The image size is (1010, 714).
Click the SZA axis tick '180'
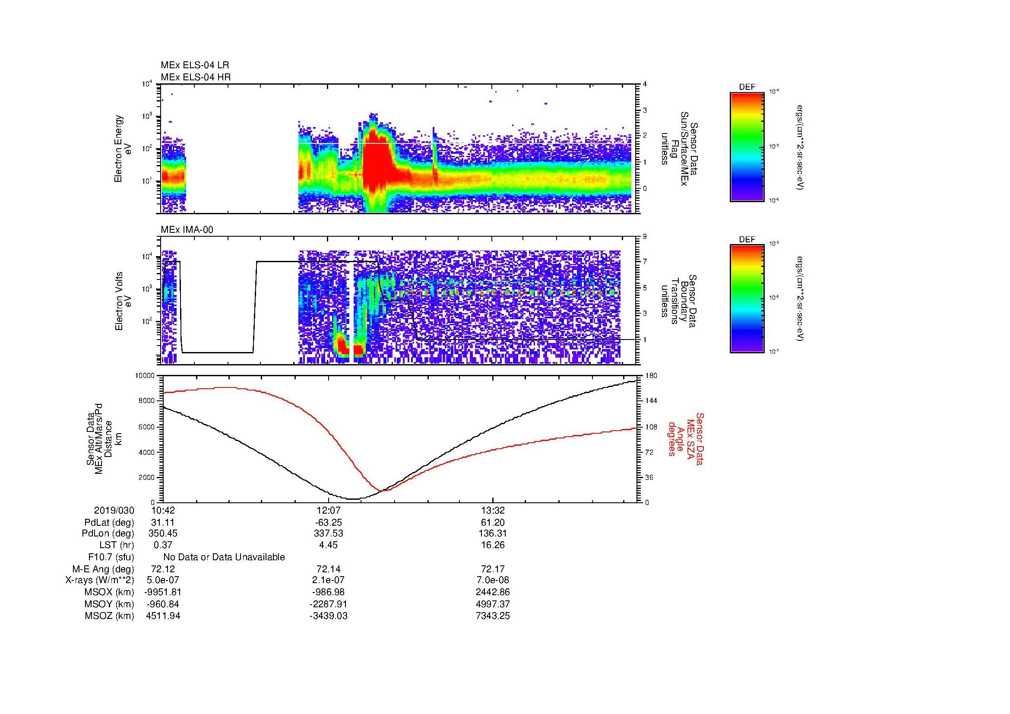[x=651, y=376]
